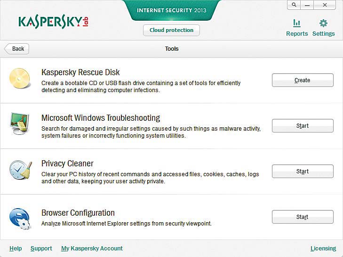Image resolution: width=343 pixels, height=257 pixels.
Task: Click the Internet Security 2013 banner
Action: (x=171, y=10)
